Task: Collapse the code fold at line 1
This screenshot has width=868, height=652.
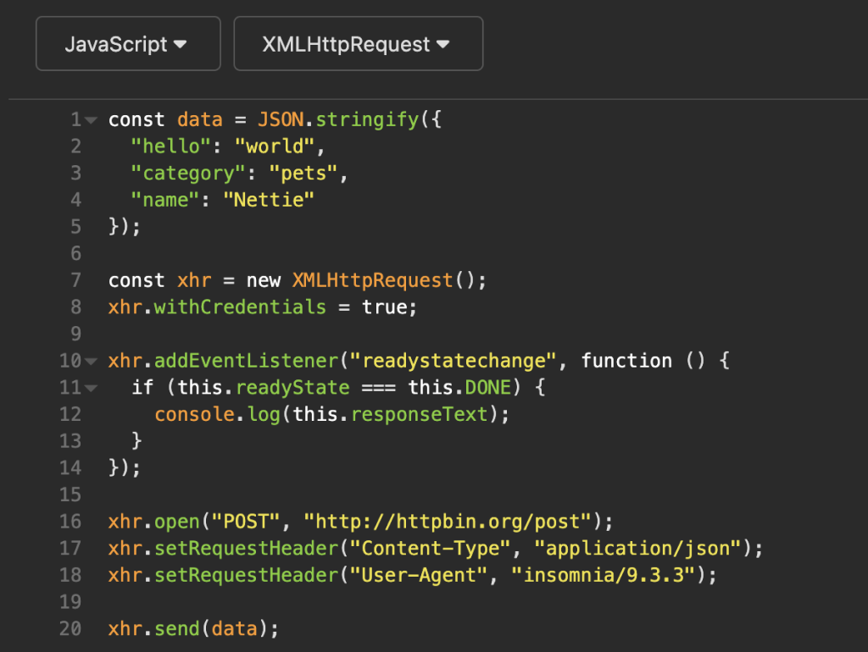Action: tap(91, 120)
